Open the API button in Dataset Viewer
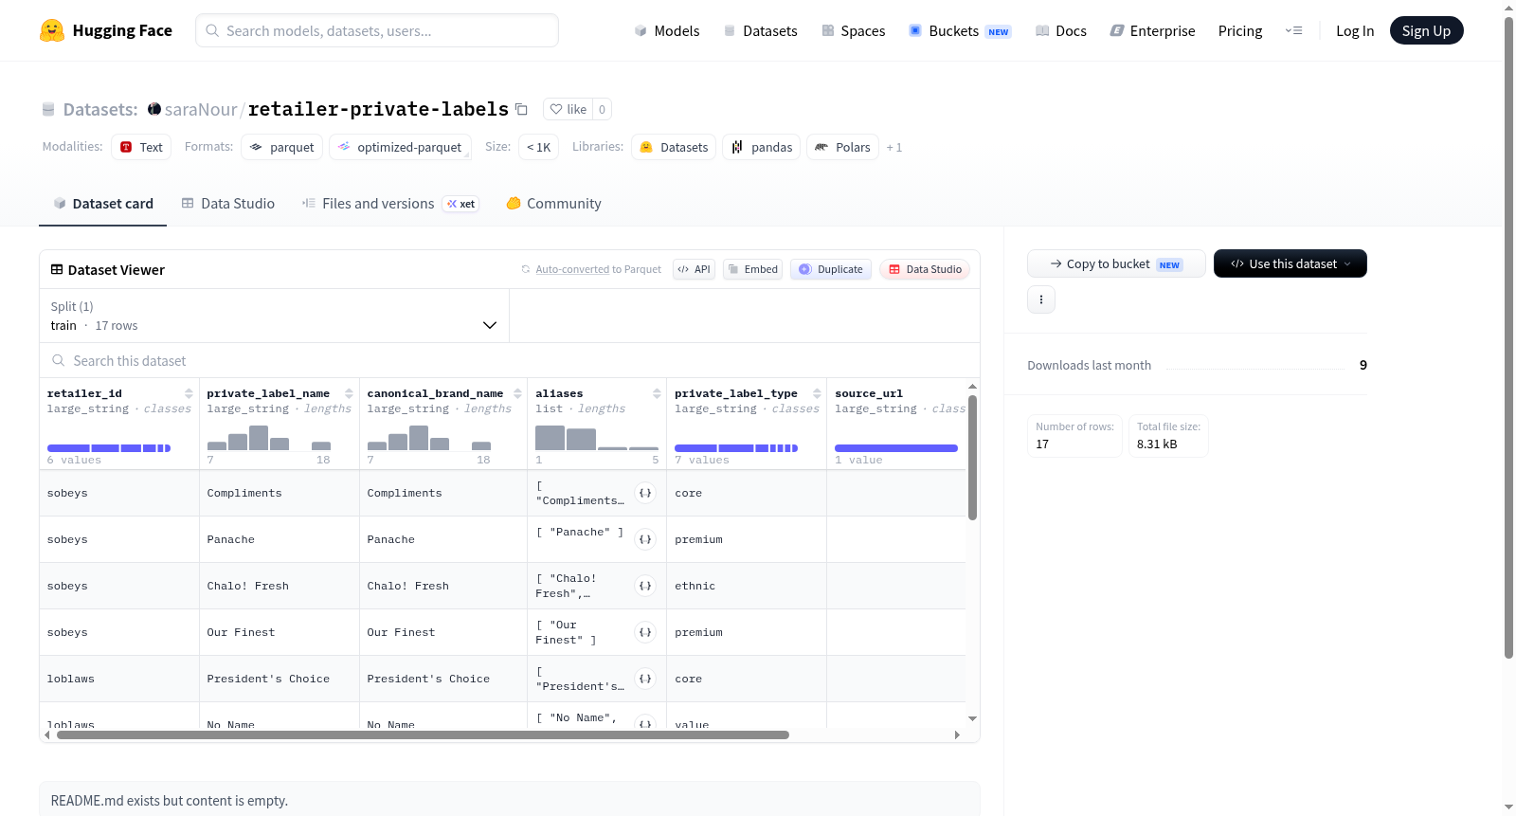 pyautogui.click(x=695, y=269)
